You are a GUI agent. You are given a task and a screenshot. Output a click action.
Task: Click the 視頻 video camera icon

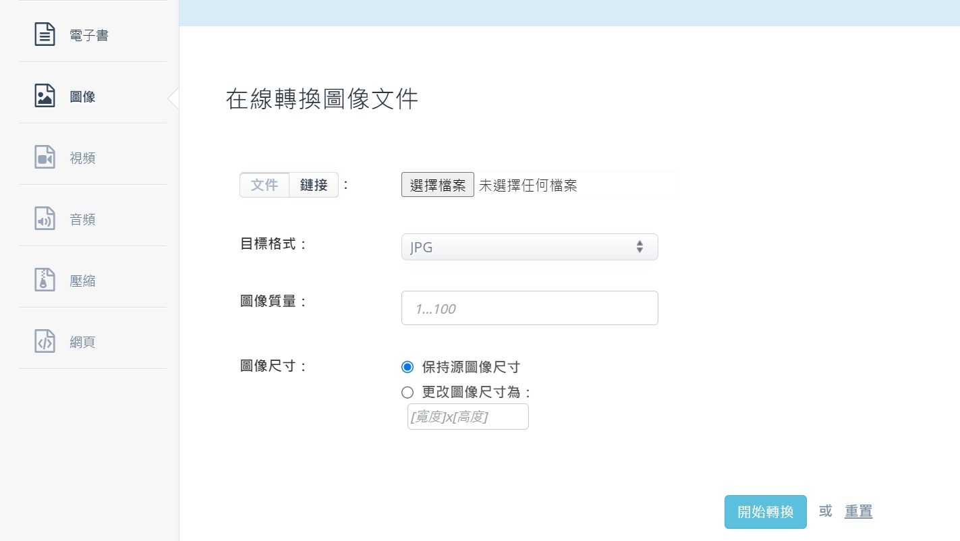(45, 157)
